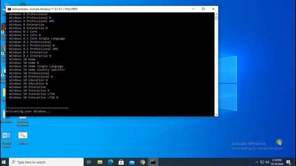The height and width of the screenshot is (166, 296).
Task: Click the 'Windows 8 Enterprise N' line
Action: pyautogui.click(x=28, y=28)
